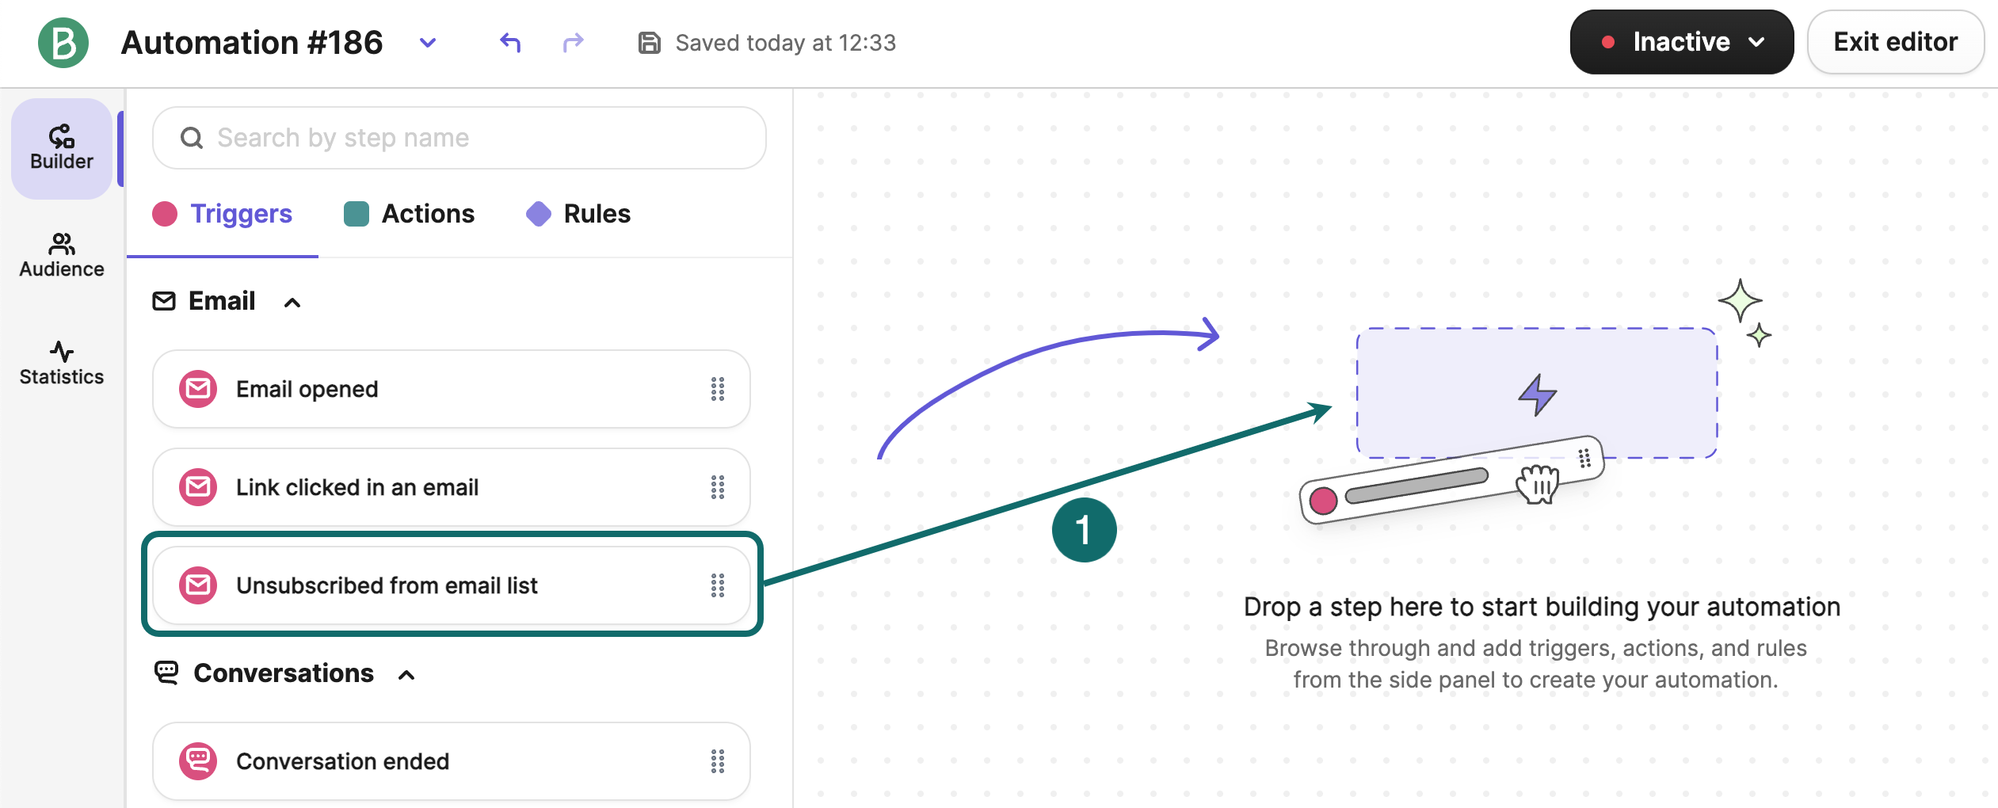
Task: Click the redo arrow icon
Action: coord(573,43)
